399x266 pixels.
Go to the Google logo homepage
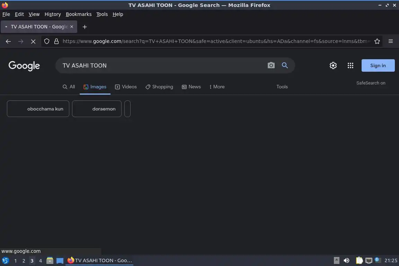[x=24, y=66]
